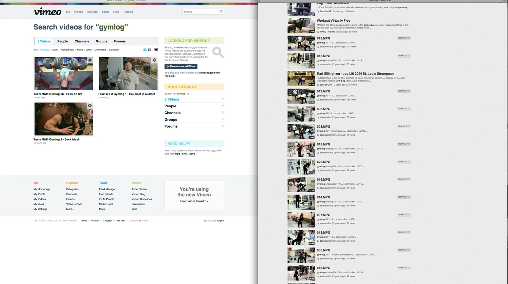Switch to the Groups results tab

[x=101, y=41]
